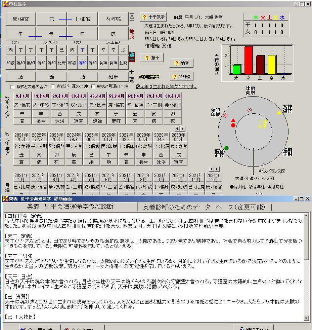Open the 特殊星 help button
Screen dimensions: 312x330
(x=181, y=77)
